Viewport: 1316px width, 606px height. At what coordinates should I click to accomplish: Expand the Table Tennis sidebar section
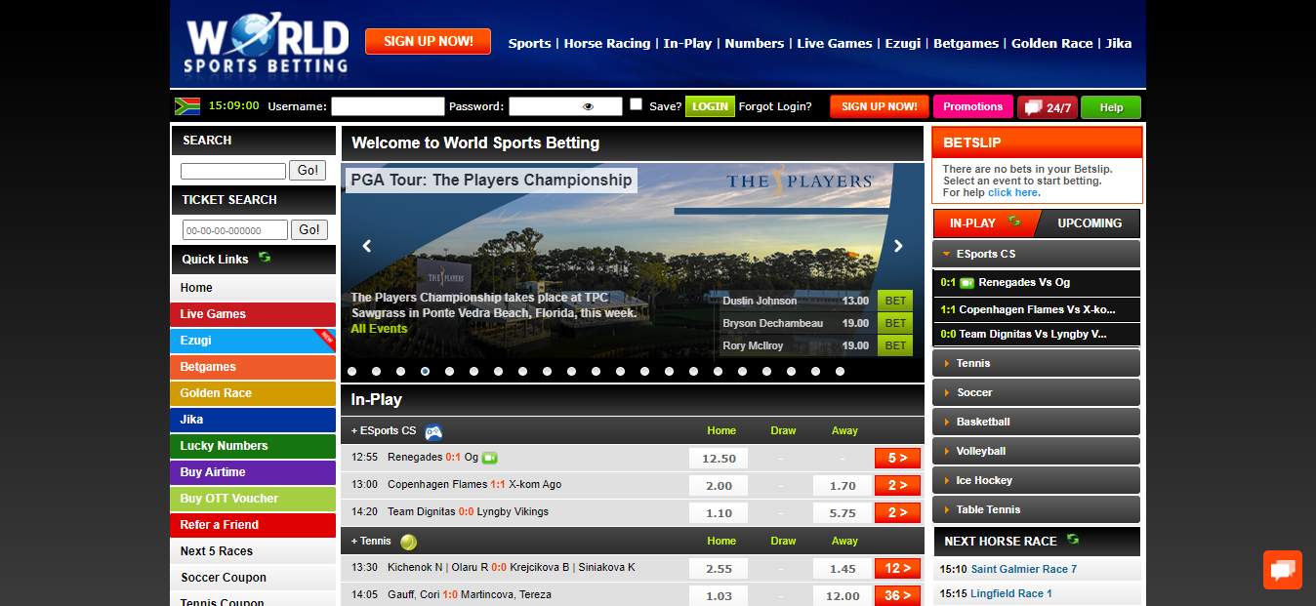click(x=1037, y=509)
